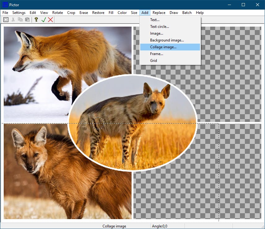Open the Rotate menu
The height and width of the screenshot is (229, 265).
pyautogui.click(x=58, y=13)
